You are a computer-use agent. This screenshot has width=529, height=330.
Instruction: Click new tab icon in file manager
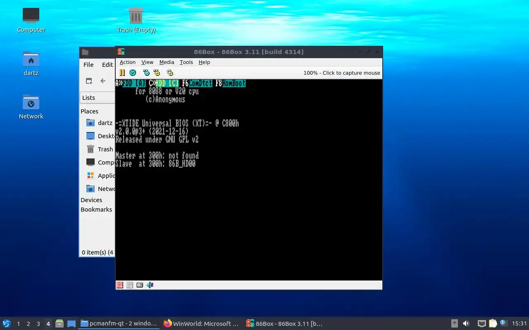click(x=89, y=81)
